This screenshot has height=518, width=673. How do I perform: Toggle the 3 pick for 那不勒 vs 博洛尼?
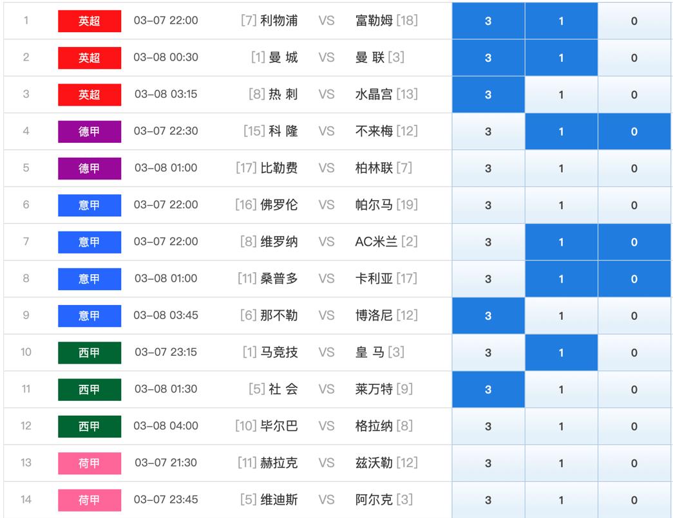(x=488, y=315)
